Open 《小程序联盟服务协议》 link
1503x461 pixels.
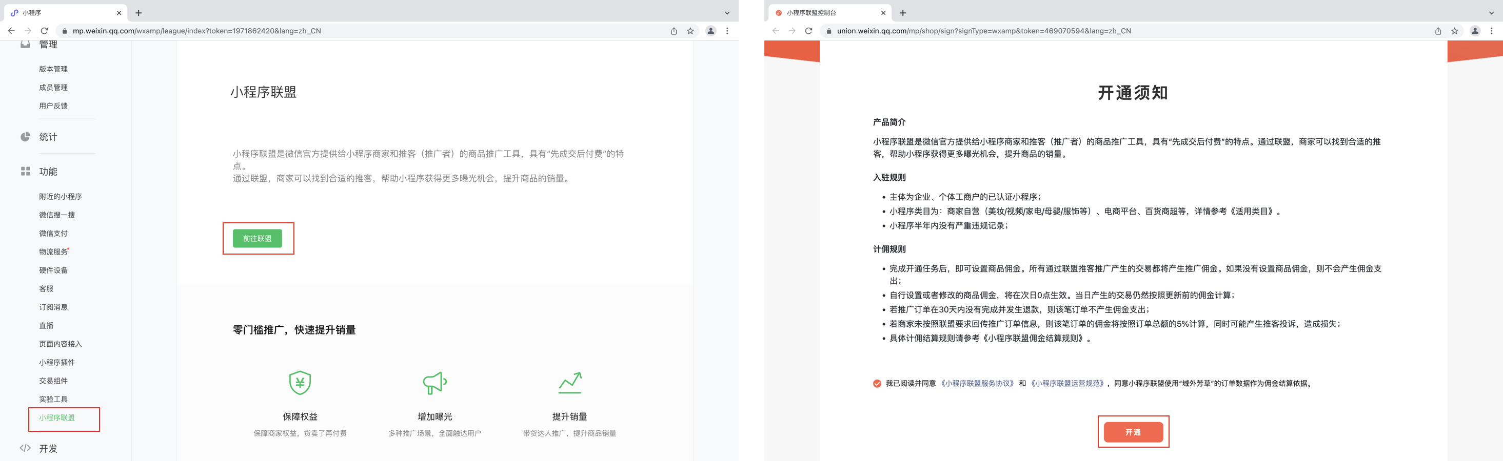(977, 384)
